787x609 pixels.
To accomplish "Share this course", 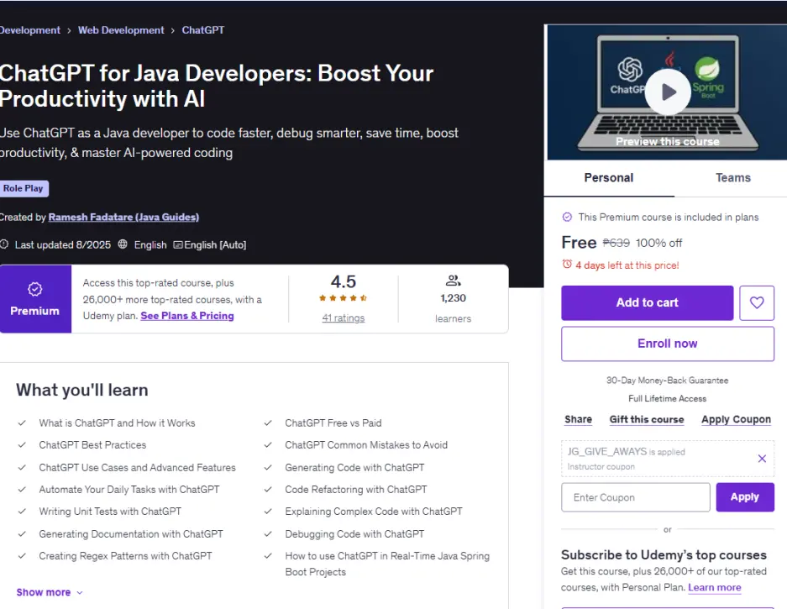I will (x=578, y=419).
